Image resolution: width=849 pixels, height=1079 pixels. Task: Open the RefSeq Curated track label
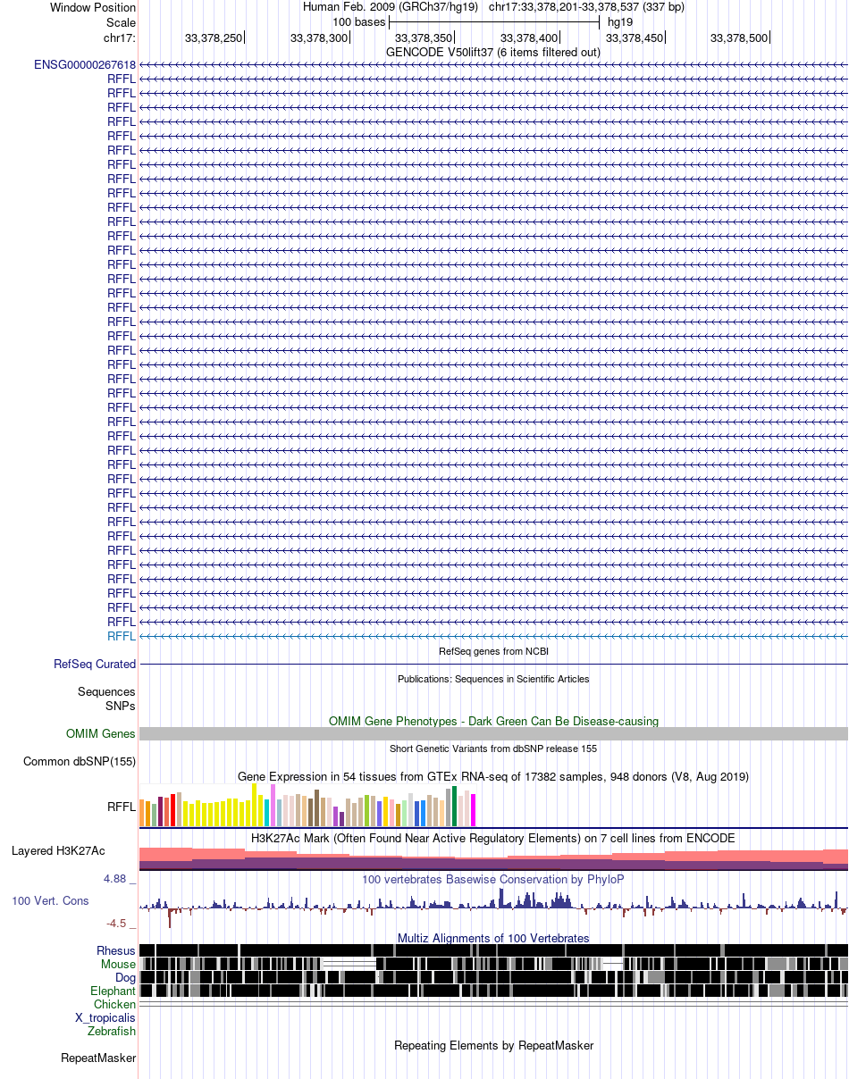pyautogui.click(x=95, y=664)
